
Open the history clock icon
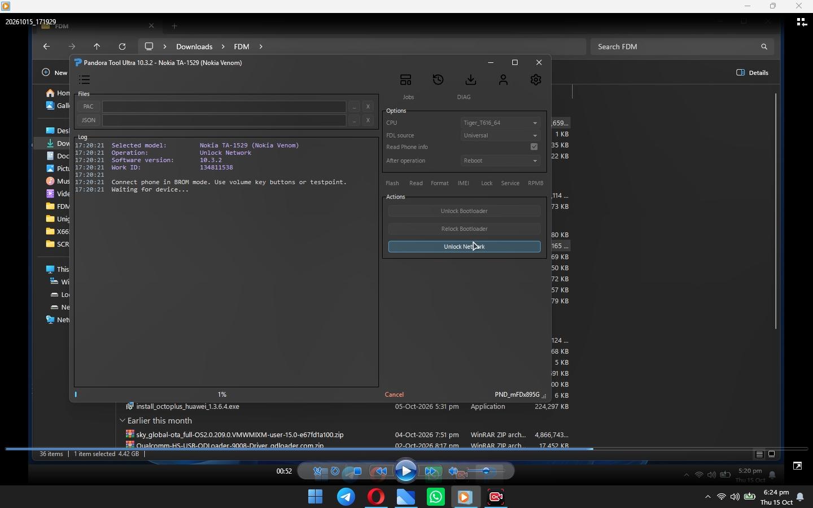coord(438,80)
